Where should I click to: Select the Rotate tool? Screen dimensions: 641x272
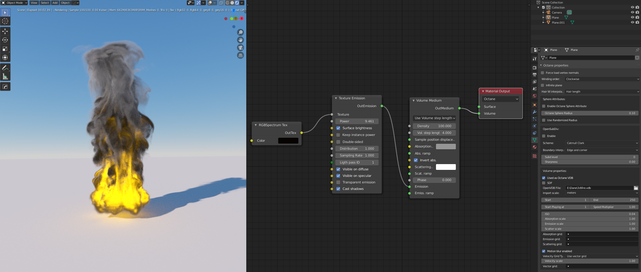[5, 40]
